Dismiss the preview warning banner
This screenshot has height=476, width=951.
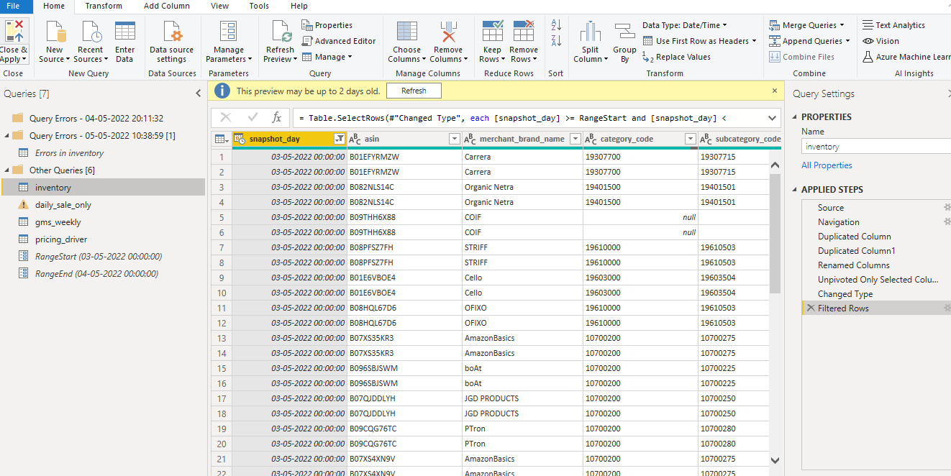775,91
